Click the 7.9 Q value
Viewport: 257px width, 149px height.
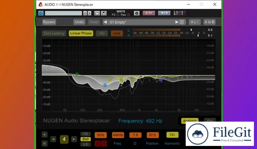pyautogui.click(x=135, y=135)
